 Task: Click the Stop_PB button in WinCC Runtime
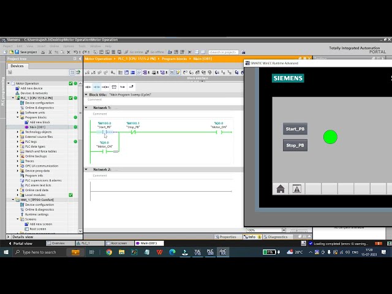295,145
